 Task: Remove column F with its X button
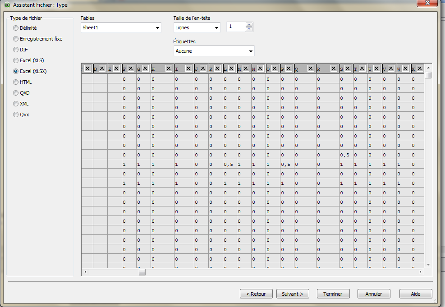(x=131, y=69)
